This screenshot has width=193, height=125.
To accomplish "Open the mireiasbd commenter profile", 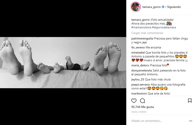I will 138,53.
